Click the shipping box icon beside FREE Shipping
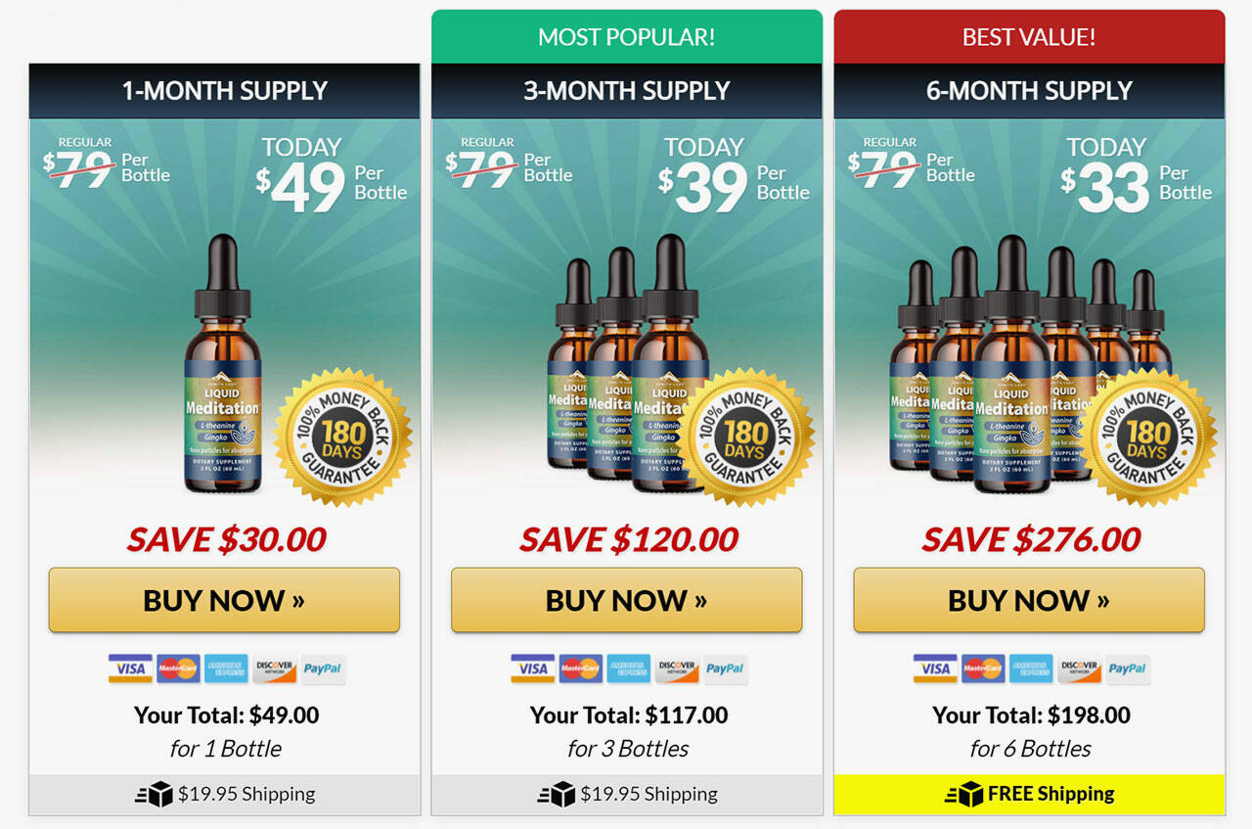 tap(964, 795)
